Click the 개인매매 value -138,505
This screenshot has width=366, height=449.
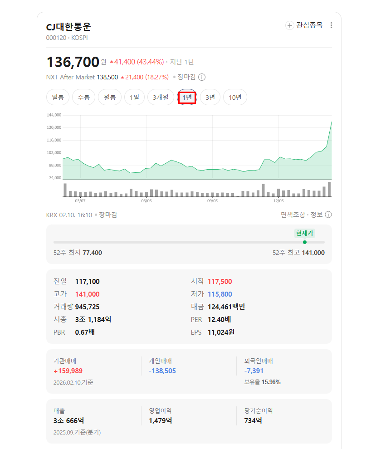(162, 371)
